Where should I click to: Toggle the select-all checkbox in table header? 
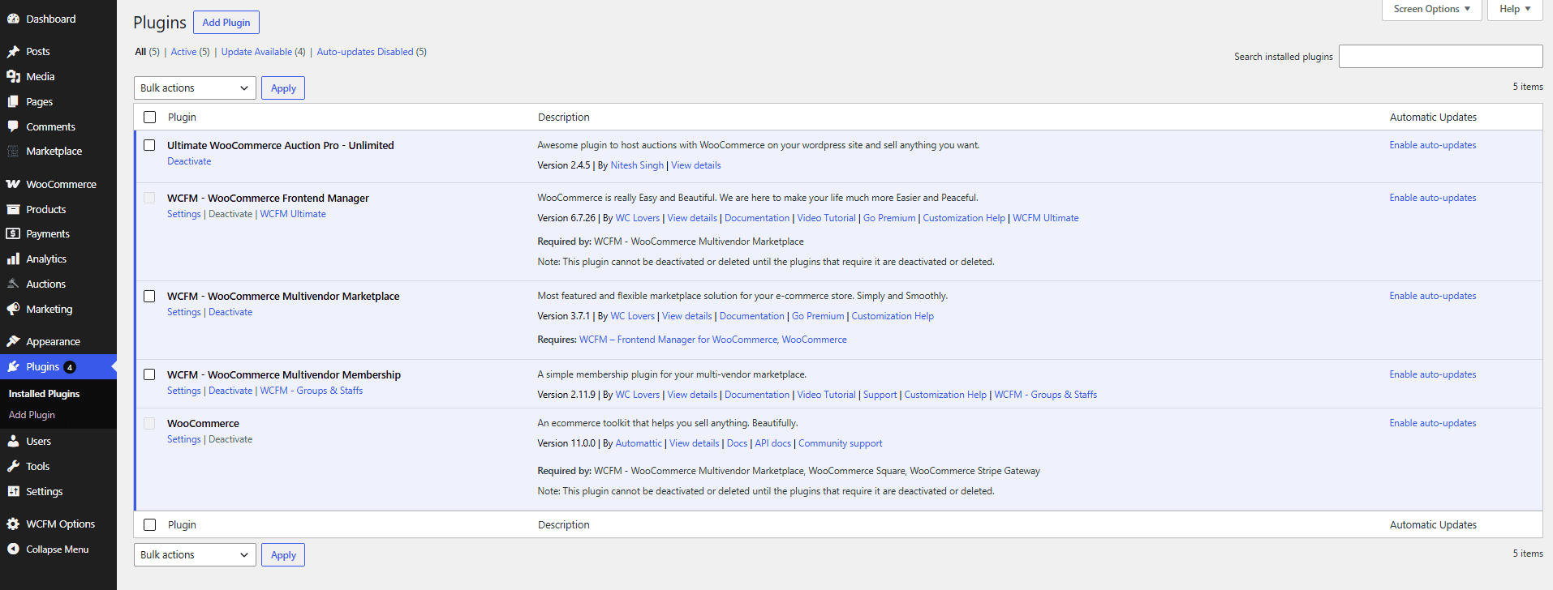click(149, 117)
